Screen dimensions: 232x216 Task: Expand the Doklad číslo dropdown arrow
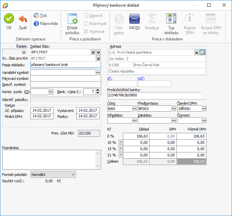[98, 52]
